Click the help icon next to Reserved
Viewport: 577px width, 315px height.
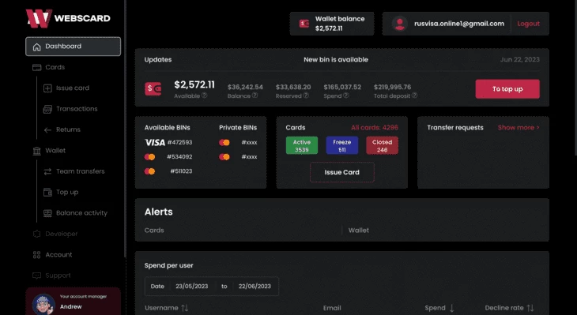coord(306,96)
